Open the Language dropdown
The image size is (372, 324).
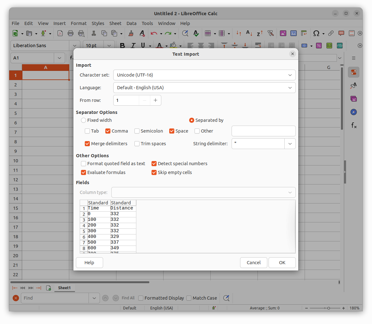(204, 88)
